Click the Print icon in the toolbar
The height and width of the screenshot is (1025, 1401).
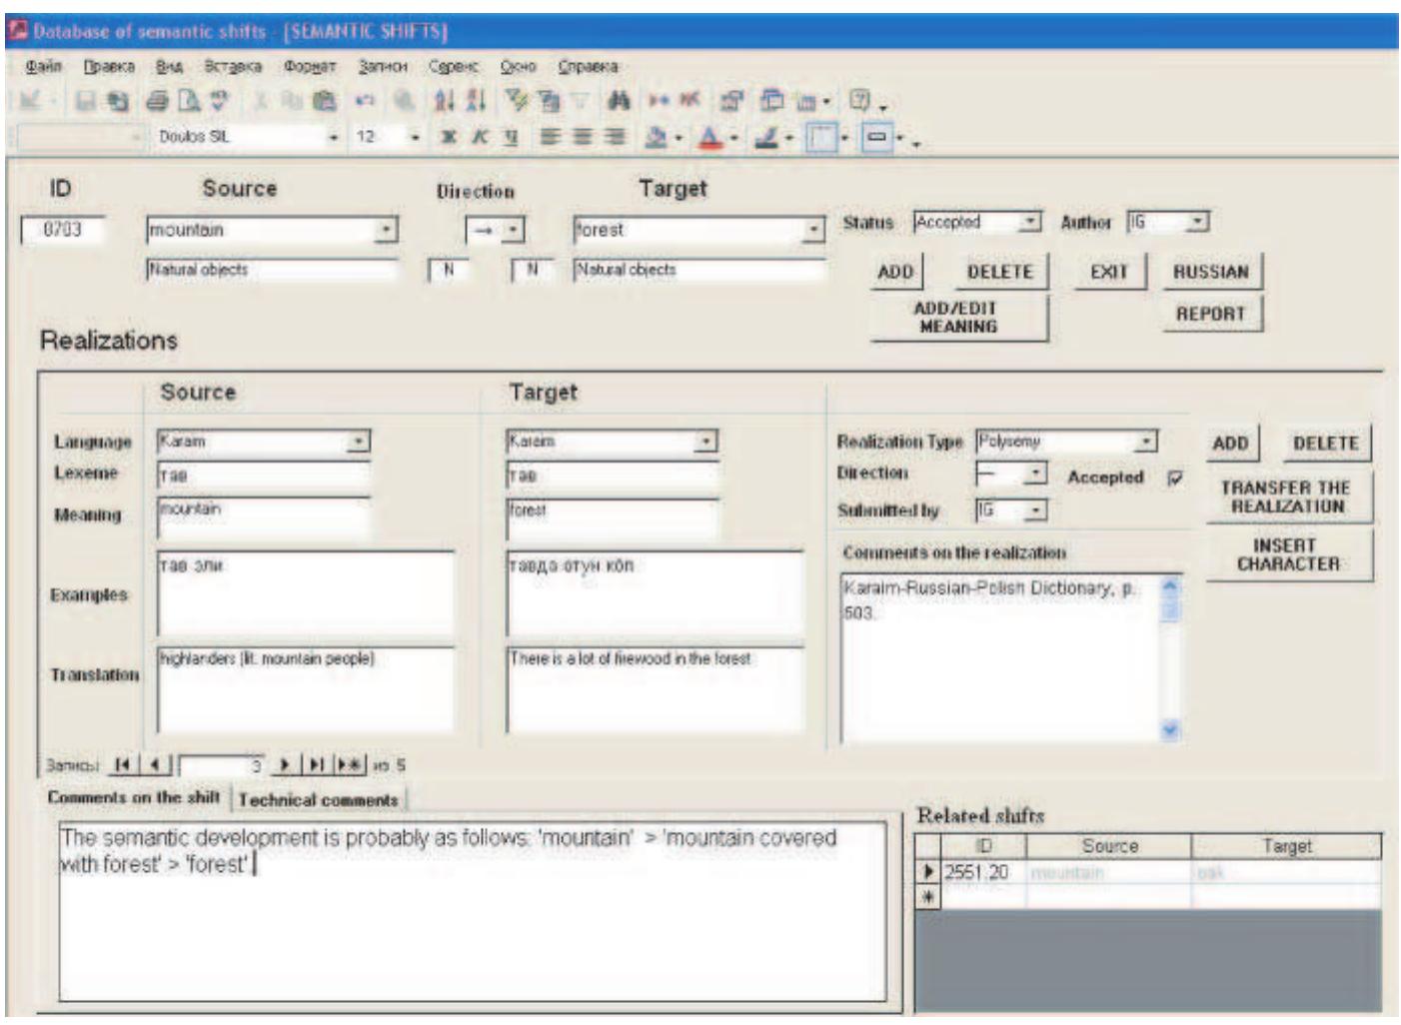(x=157, y=101)
